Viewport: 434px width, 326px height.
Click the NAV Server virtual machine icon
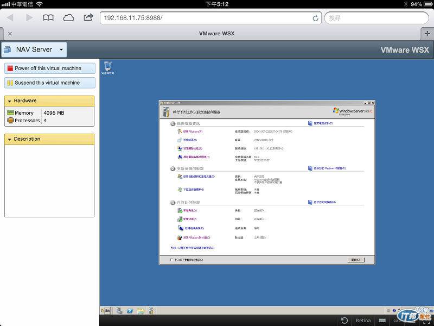point(7,49)
